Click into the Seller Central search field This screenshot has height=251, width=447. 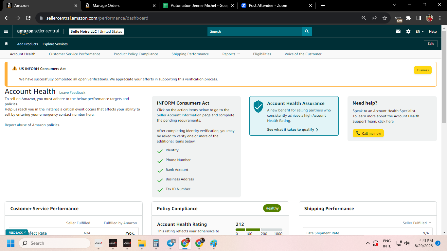(x=255, y=31)
